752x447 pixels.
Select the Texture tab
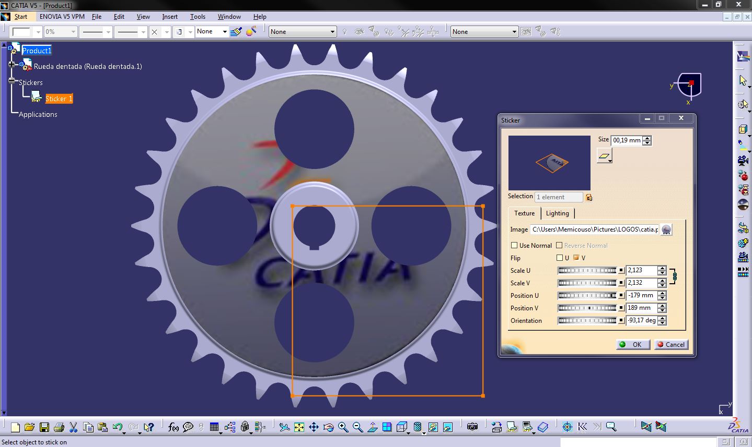coord(524,213)
